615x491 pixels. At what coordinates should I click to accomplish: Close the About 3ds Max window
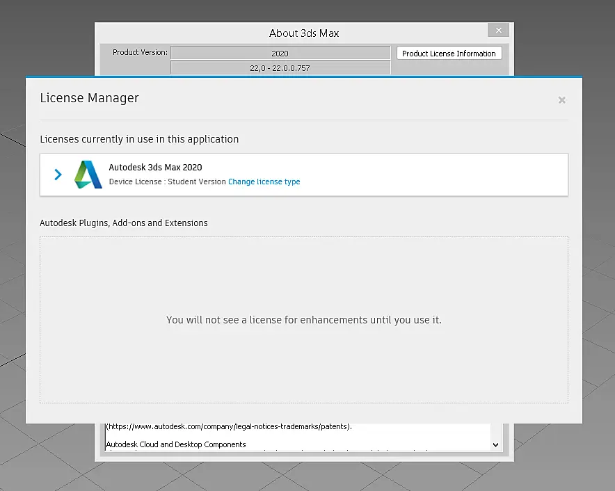click(x=499, y=30)
